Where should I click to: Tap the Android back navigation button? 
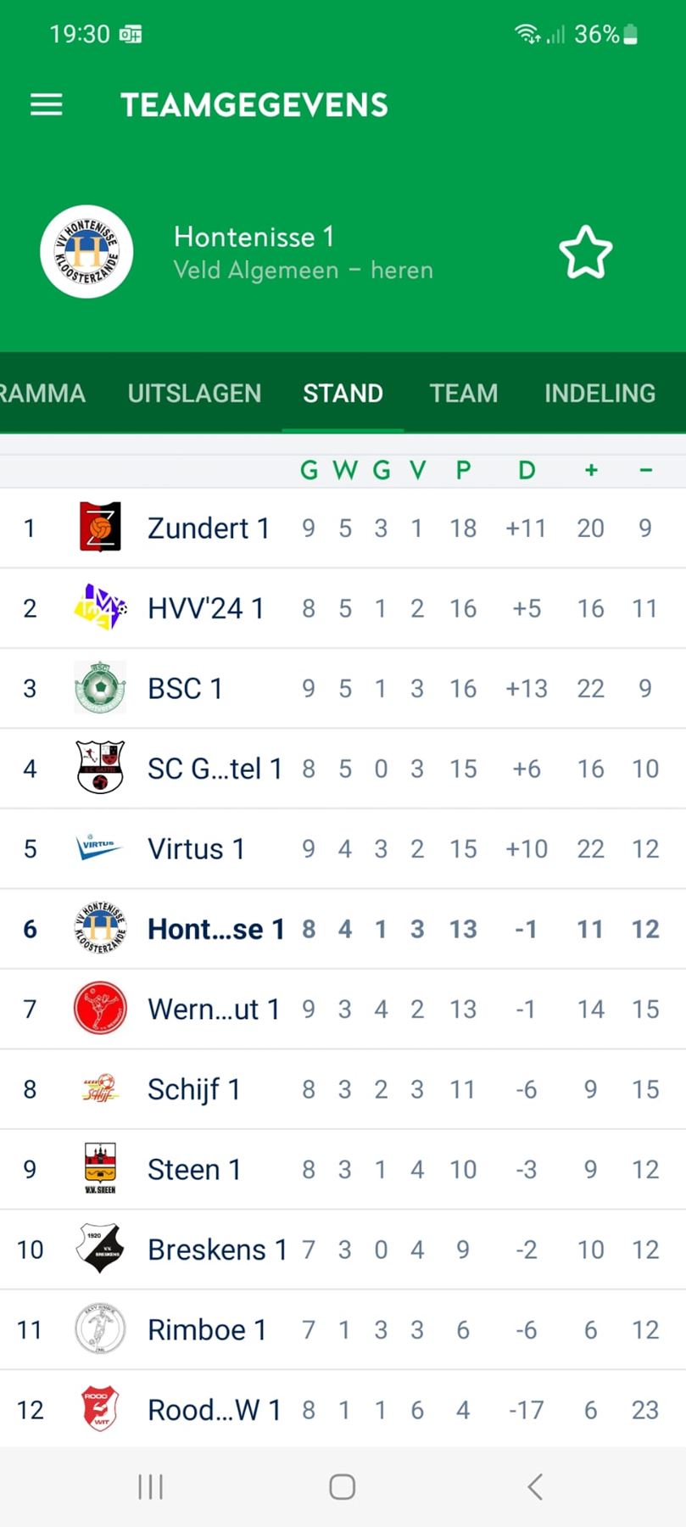[534, 1486]
